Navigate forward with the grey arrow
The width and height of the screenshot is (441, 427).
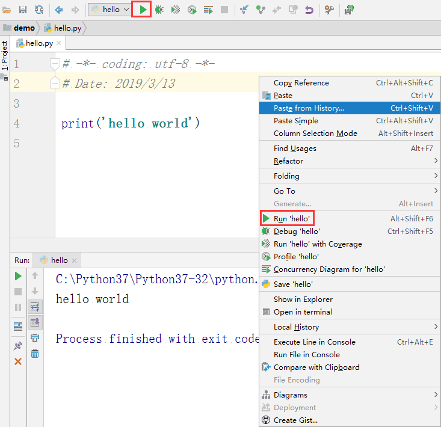coord(75,10)
